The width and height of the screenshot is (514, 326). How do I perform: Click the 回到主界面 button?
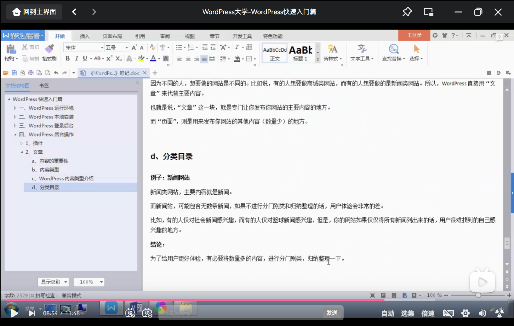(x=34, y=12)
